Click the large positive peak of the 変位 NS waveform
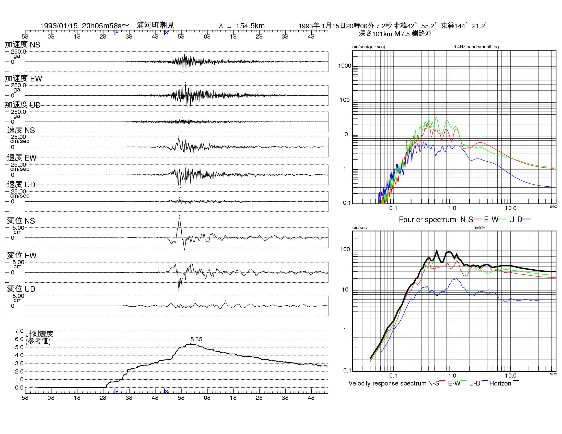562x434 pixels. [180, 219]
